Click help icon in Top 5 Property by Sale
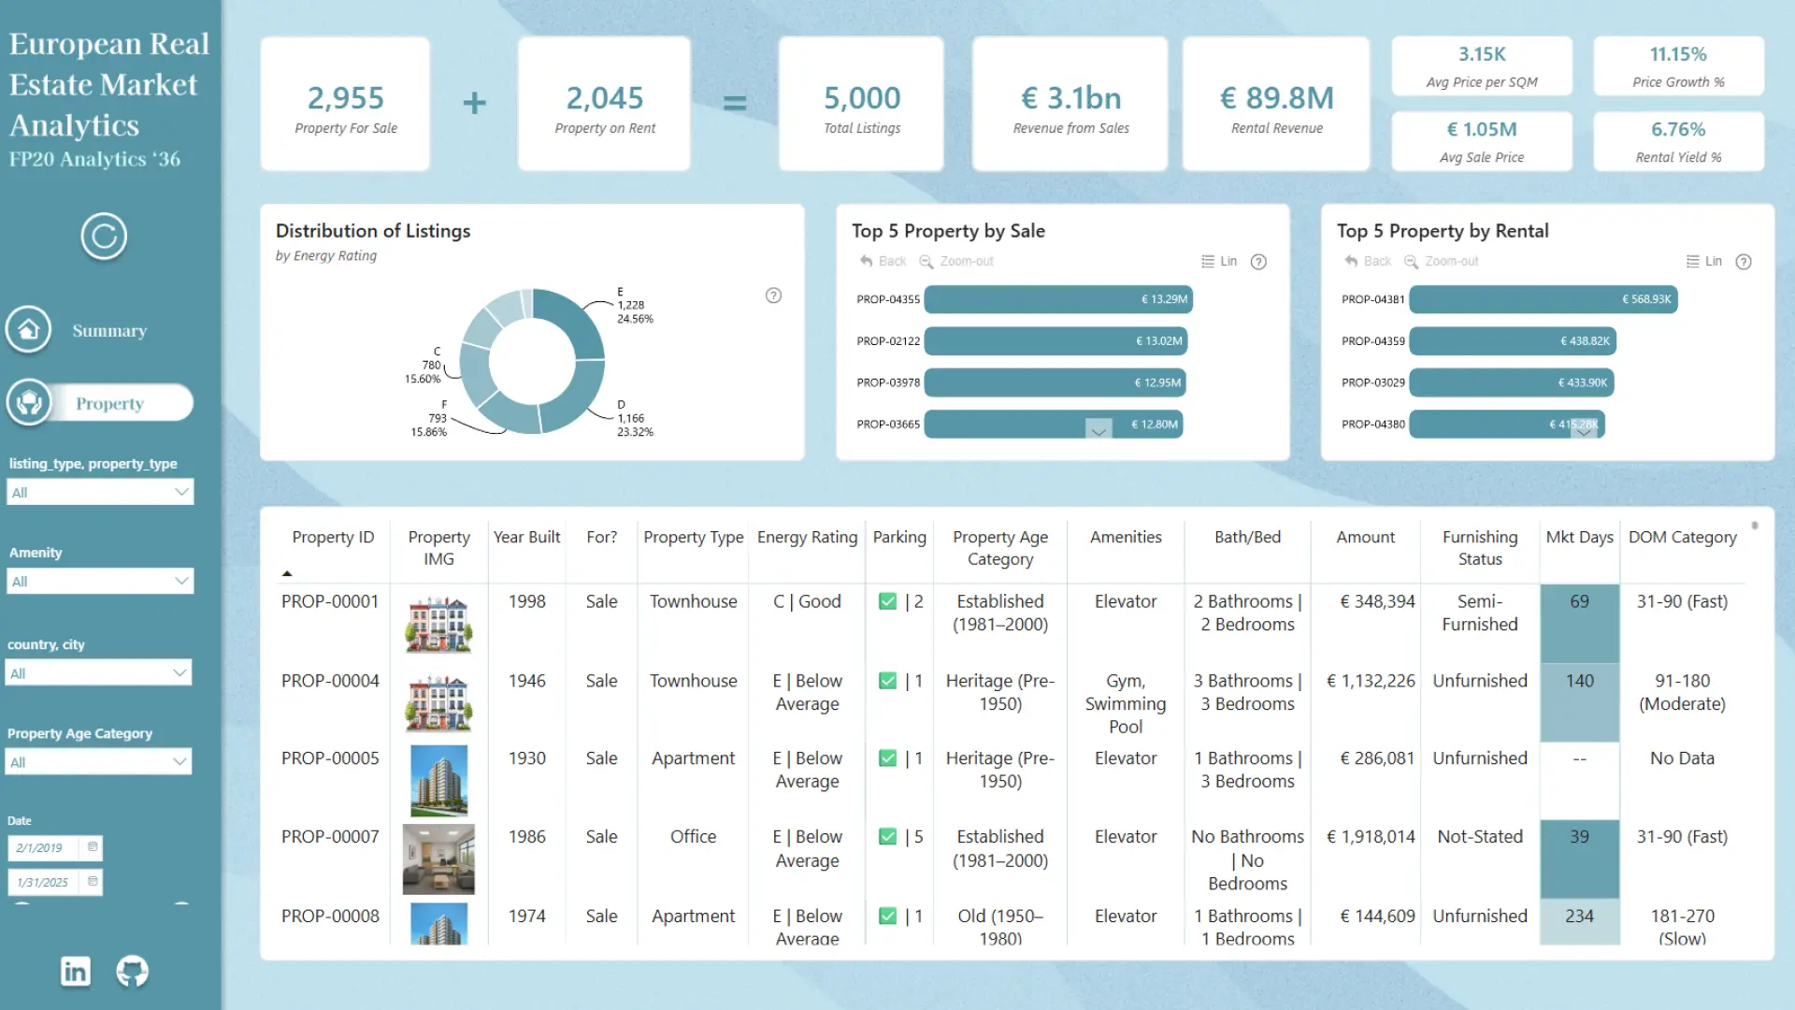The image size is (1795, 1010). click(1258, 262)
